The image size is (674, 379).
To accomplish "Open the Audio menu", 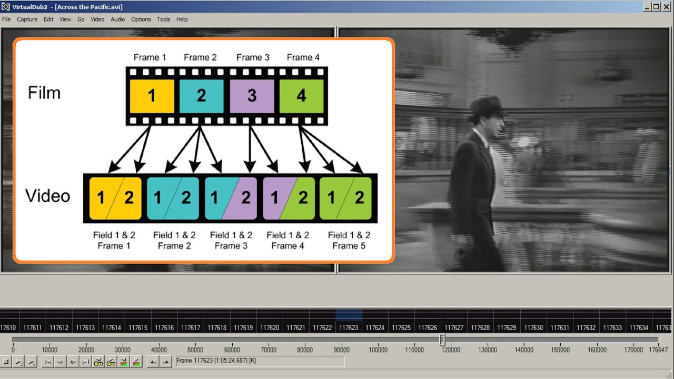I will pyautogui.click(x=117, y=19).
